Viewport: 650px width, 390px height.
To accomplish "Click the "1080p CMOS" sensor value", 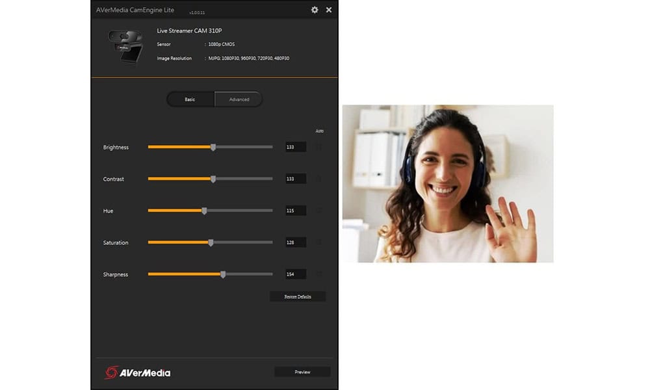I will click(x=222, y=44).
